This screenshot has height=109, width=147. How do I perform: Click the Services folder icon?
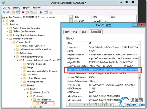[x=7, y=24]
